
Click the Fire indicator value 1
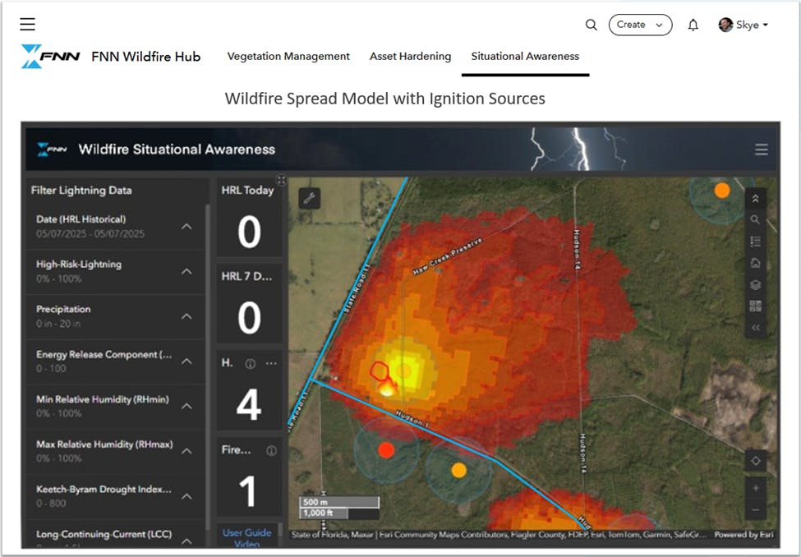248,491
